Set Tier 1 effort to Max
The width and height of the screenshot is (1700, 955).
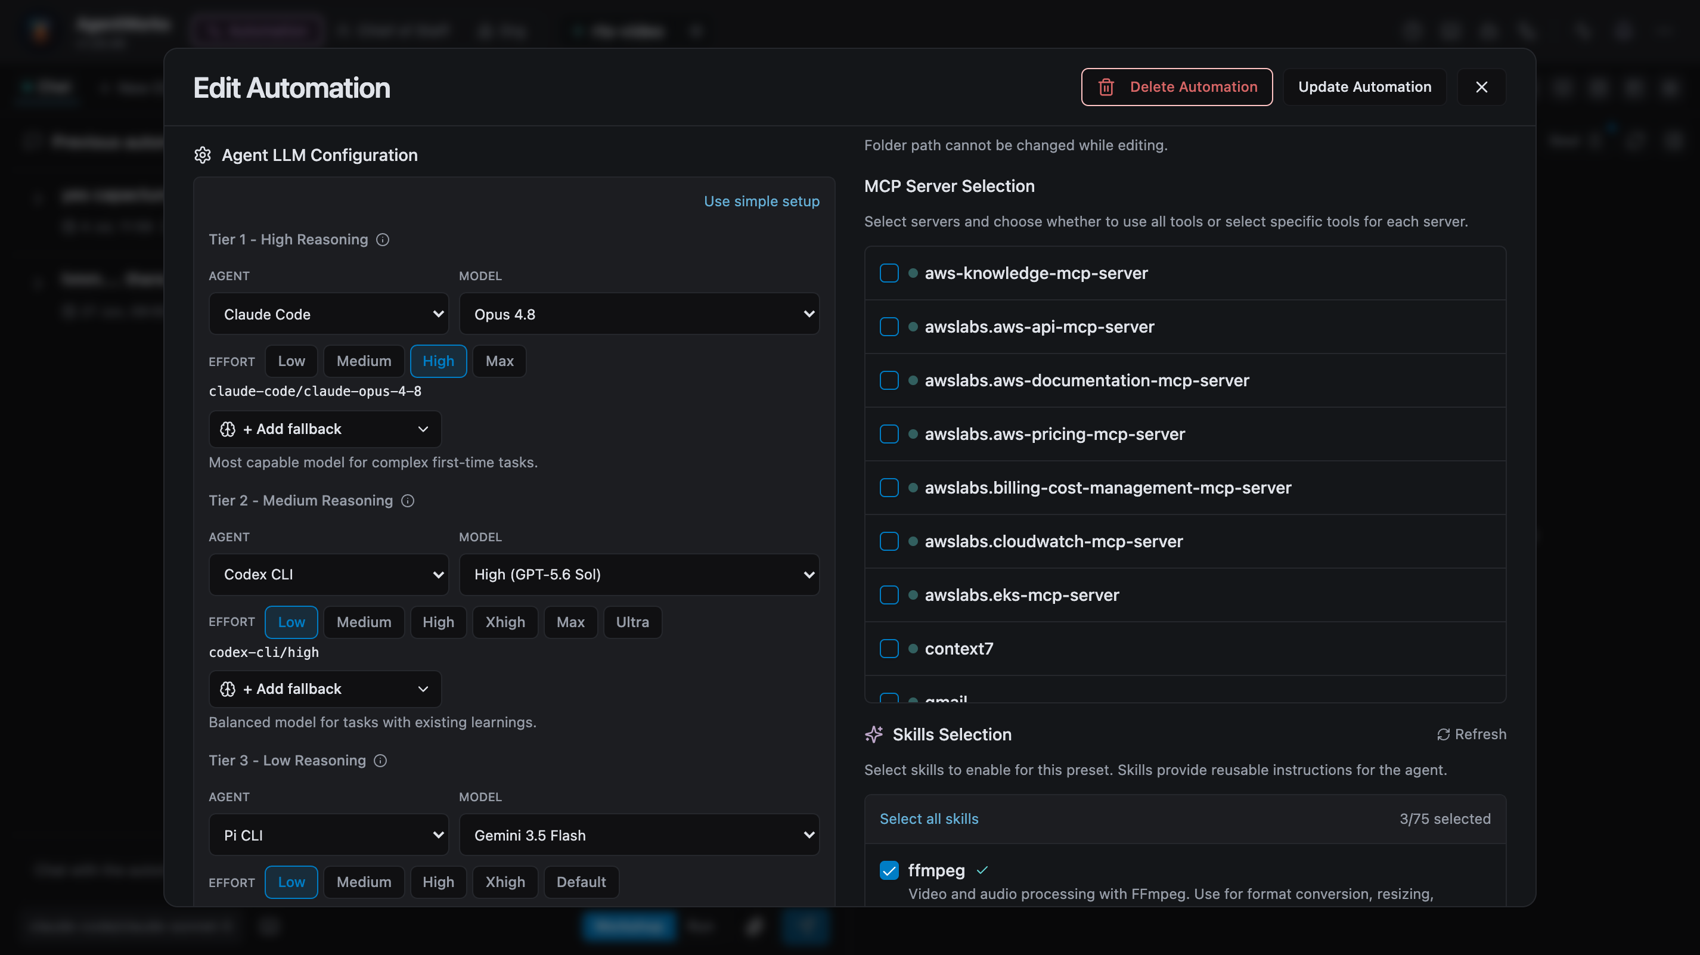click(x=500, y=362)
